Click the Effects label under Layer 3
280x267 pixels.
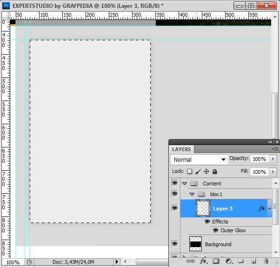(x=220, y=222)
